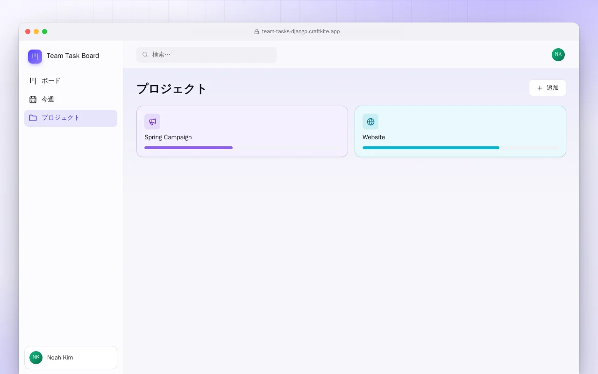Focus the 検索 search field

pos(206,55)
